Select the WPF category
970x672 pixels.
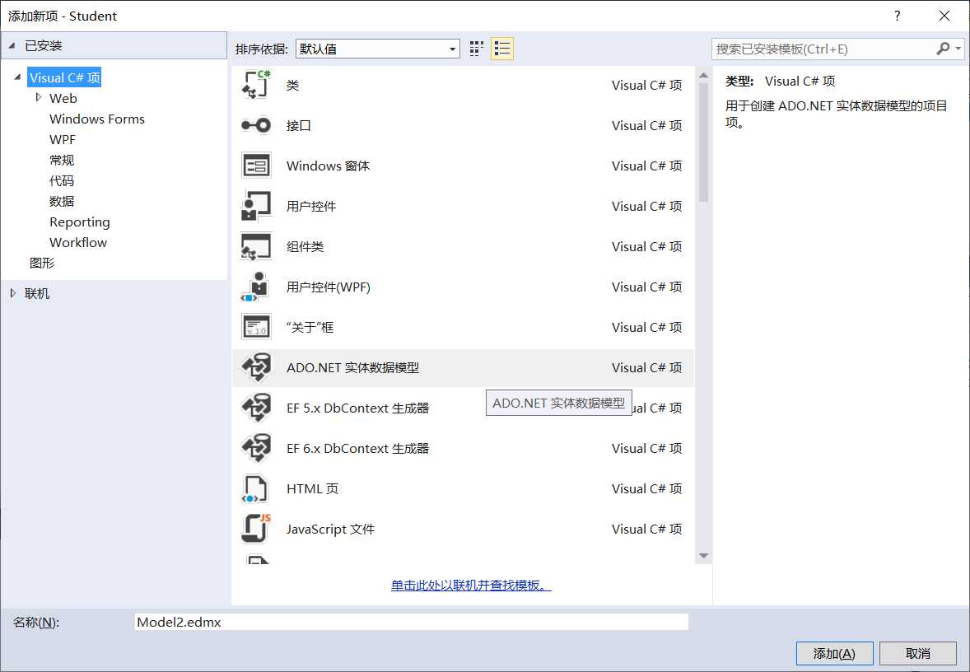(63, 139)
